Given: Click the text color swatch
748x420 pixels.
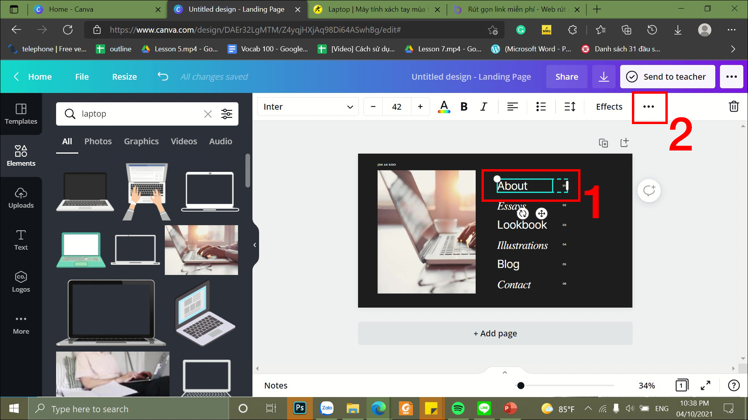Looking at the screenshot, I should (443, 107).
